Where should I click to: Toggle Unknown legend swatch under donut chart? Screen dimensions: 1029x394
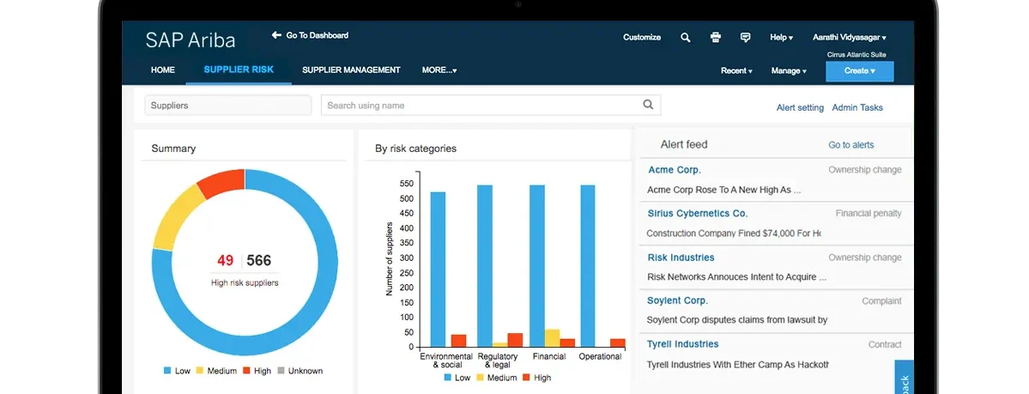tap(281, 371)
